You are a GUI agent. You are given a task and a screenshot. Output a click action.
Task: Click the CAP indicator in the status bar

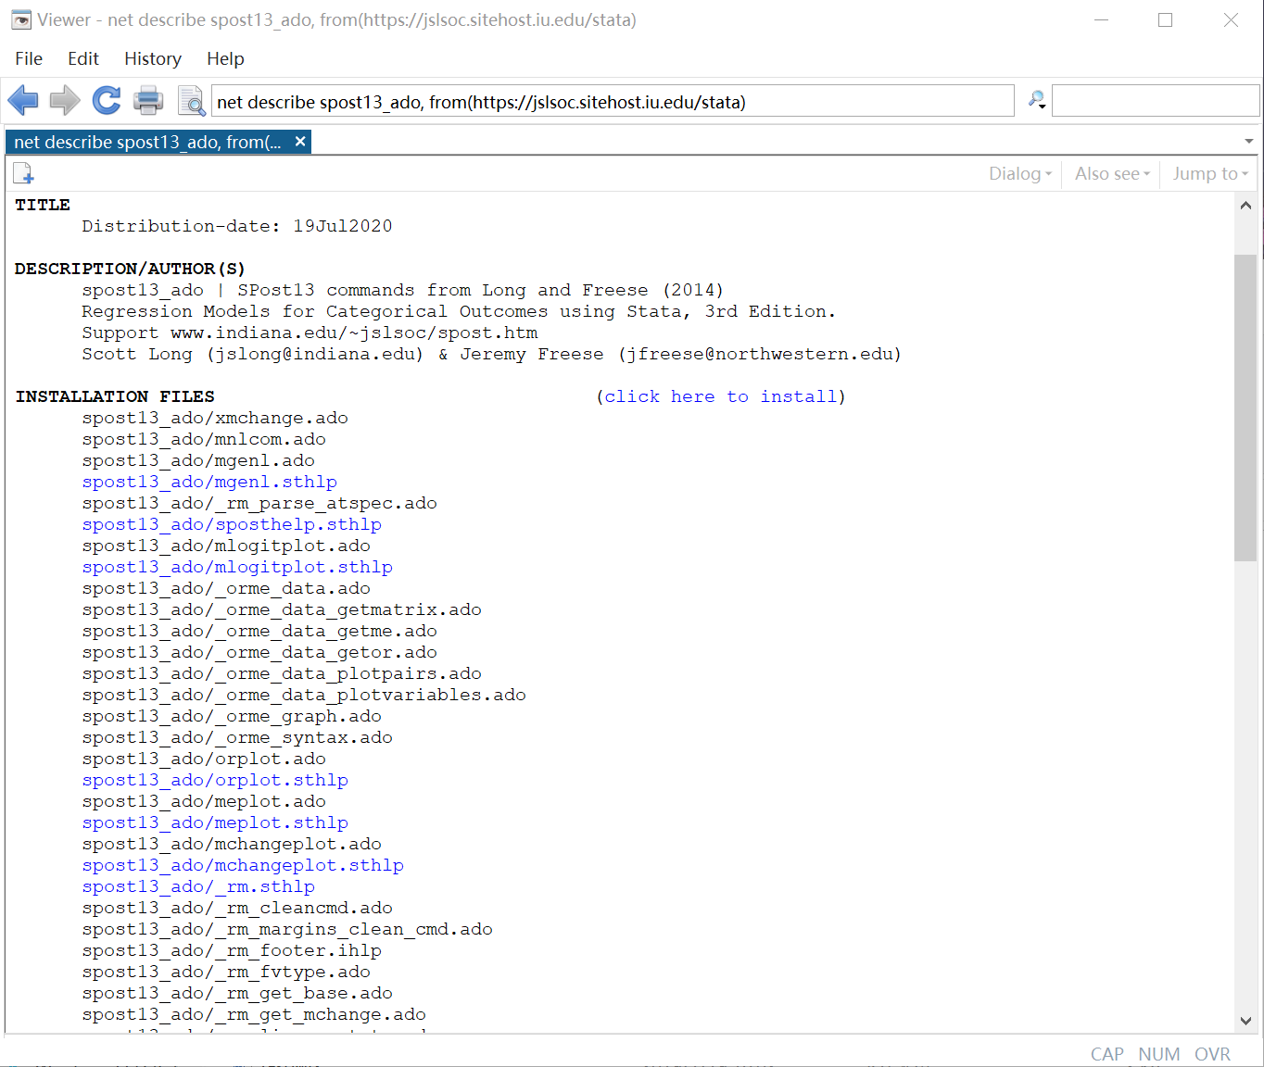coord(1107,1054)
